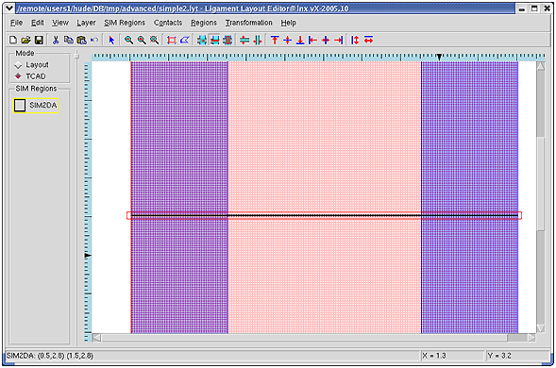Screen dimensions: 556x368
Task: Save the layout with the floppy icon
Action: (x=39, y=40)
